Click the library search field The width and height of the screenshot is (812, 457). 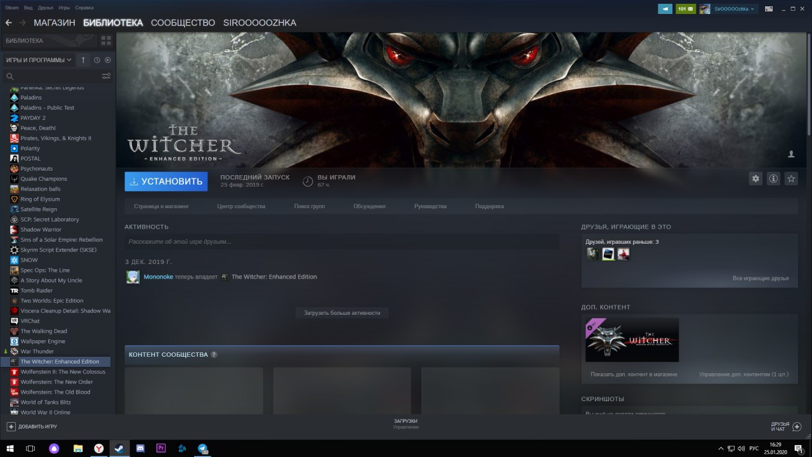pos(53,76)
